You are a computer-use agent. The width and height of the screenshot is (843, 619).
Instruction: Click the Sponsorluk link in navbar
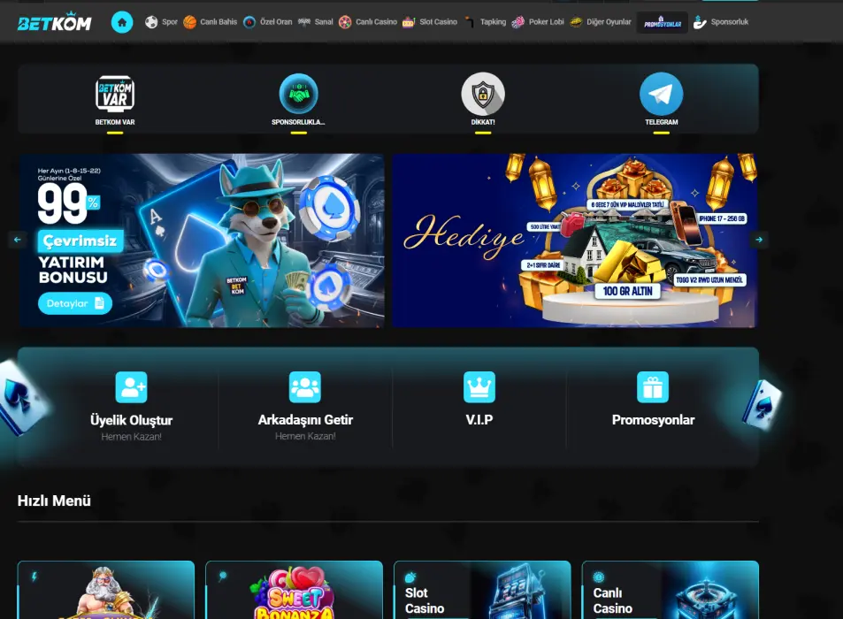pyautogui.click(x=721, y=22)
